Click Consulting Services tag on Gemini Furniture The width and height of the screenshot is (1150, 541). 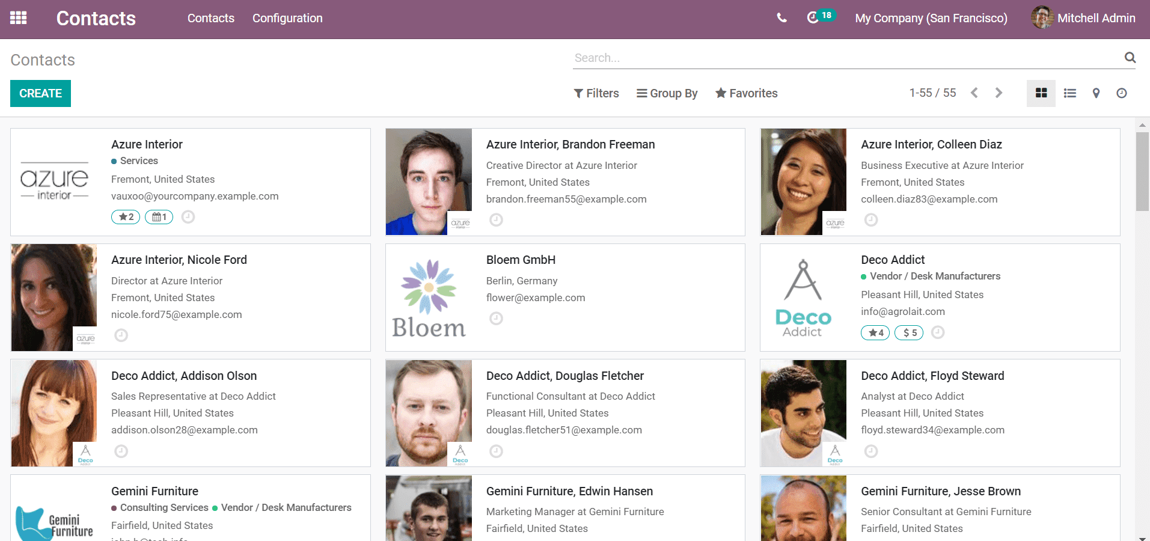pyautogui.click(x=160, y=507)
